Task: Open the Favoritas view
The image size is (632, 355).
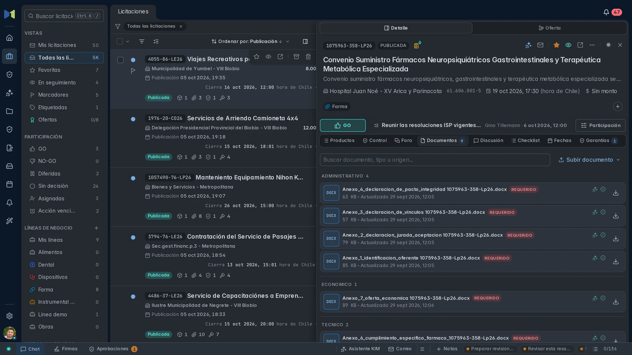Action: (x=64, y=70)
